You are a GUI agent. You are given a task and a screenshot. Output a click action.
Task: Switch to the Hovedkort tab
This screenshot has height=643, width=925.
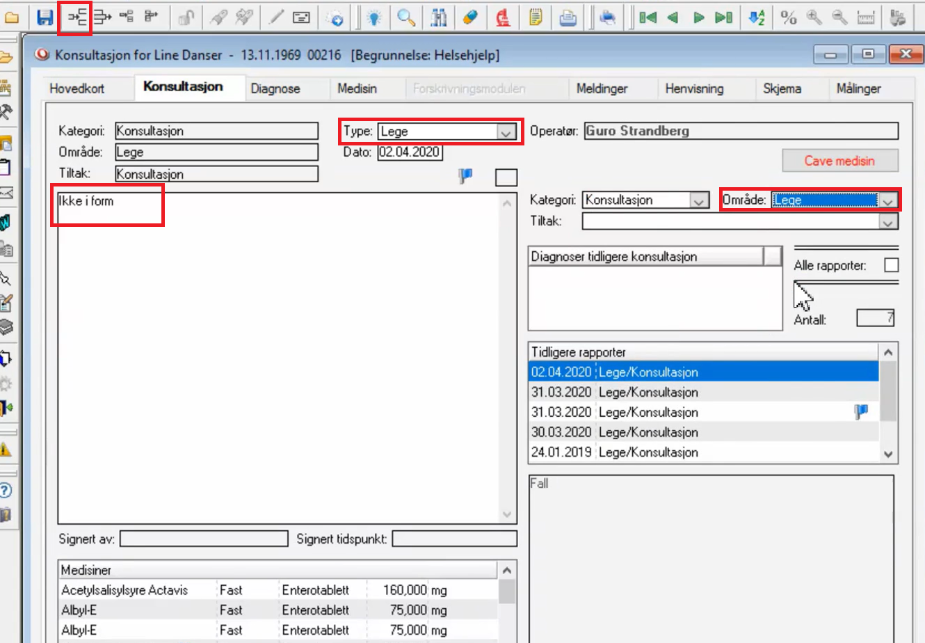click(x=77, y=88)
